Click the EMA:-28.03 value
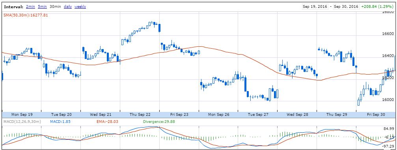 (107, 122)
